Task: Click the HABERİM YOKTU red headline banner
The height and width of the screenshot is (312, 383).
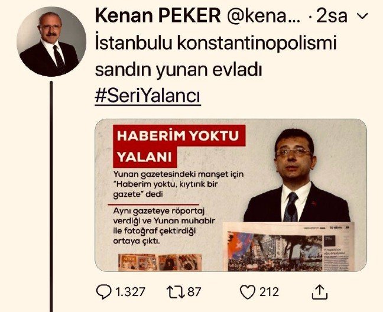Action: (x=179, y=146)
